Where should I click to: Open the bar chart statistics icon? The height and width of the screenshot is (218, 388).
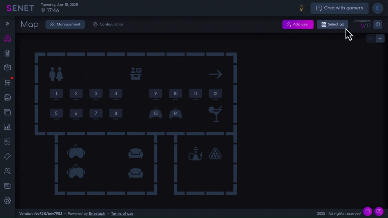point(7,127)
